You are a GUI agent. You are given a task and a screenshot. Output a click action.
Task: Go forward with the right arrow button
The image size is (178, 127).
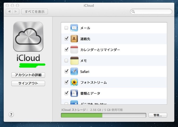16,12
